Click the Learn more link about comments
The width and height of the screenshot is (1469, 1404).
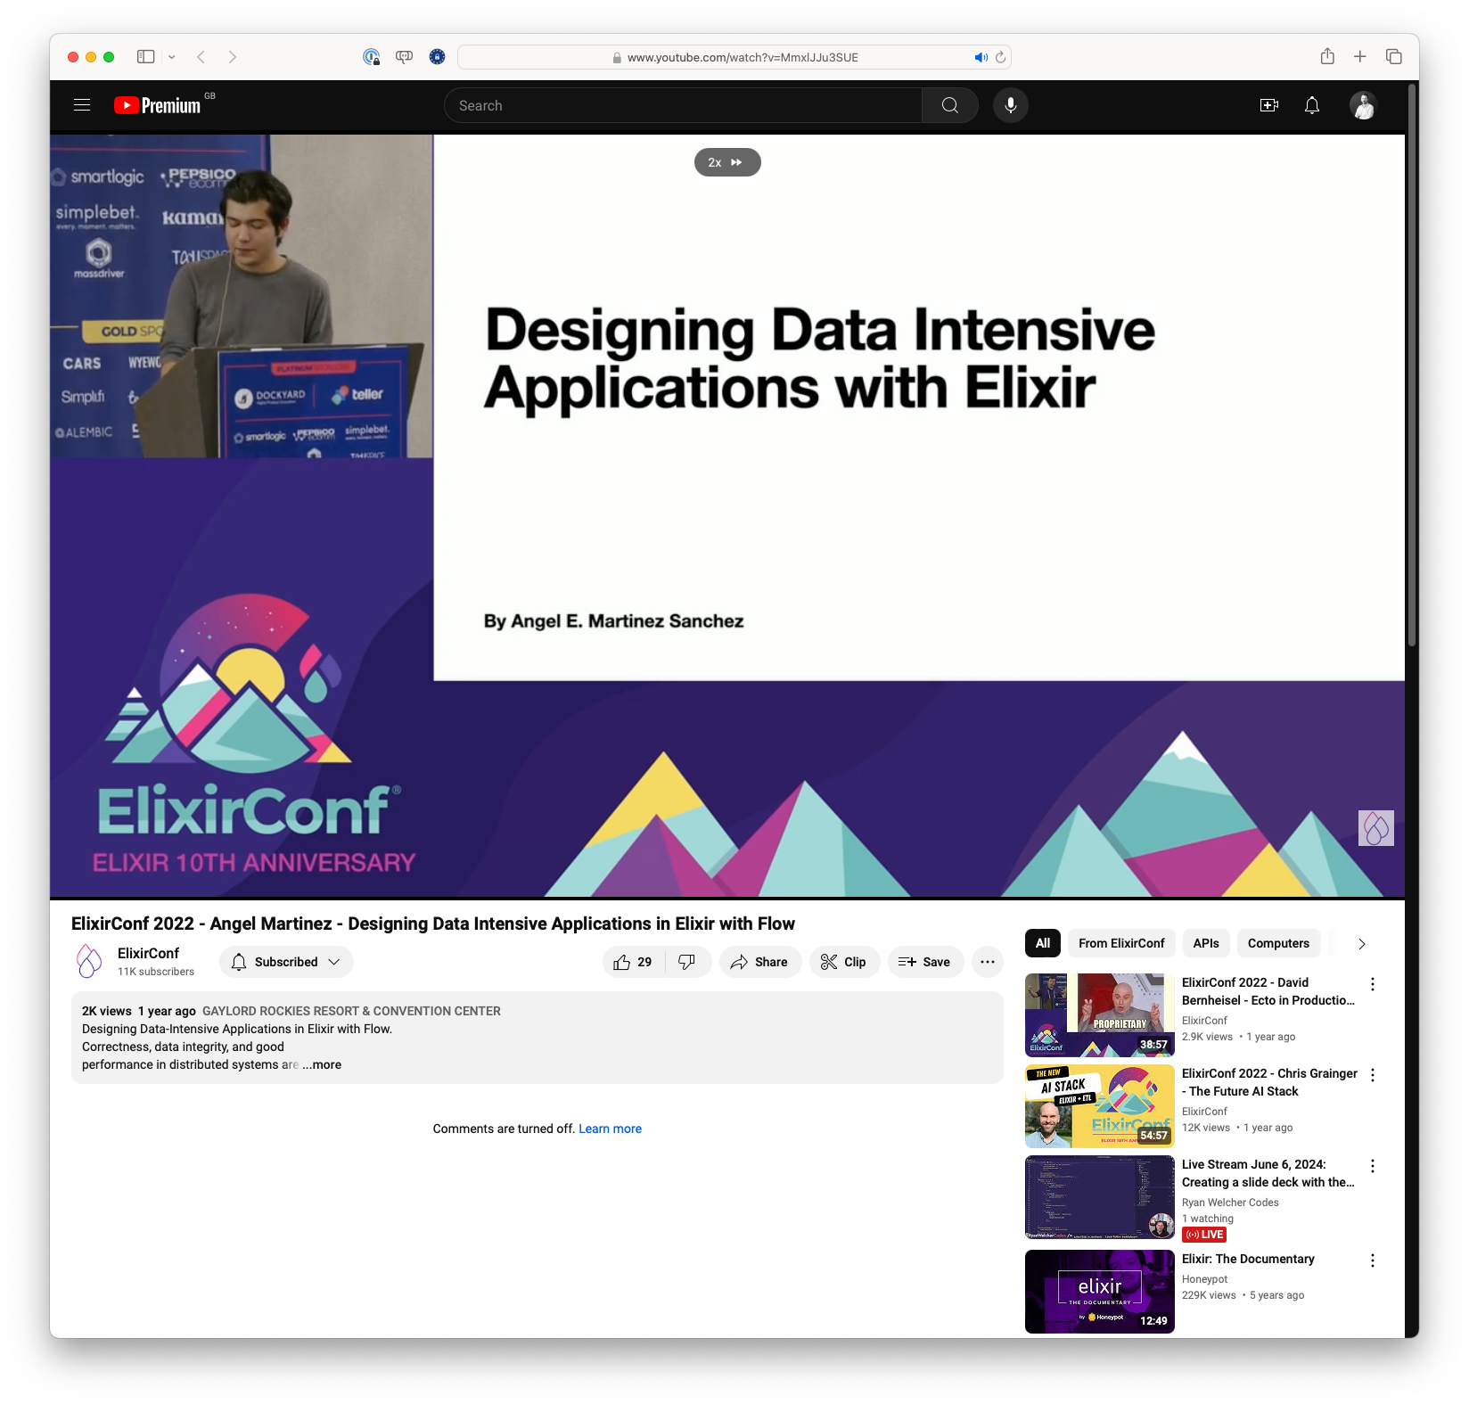pyautogui.click(x=610, y=1128)
